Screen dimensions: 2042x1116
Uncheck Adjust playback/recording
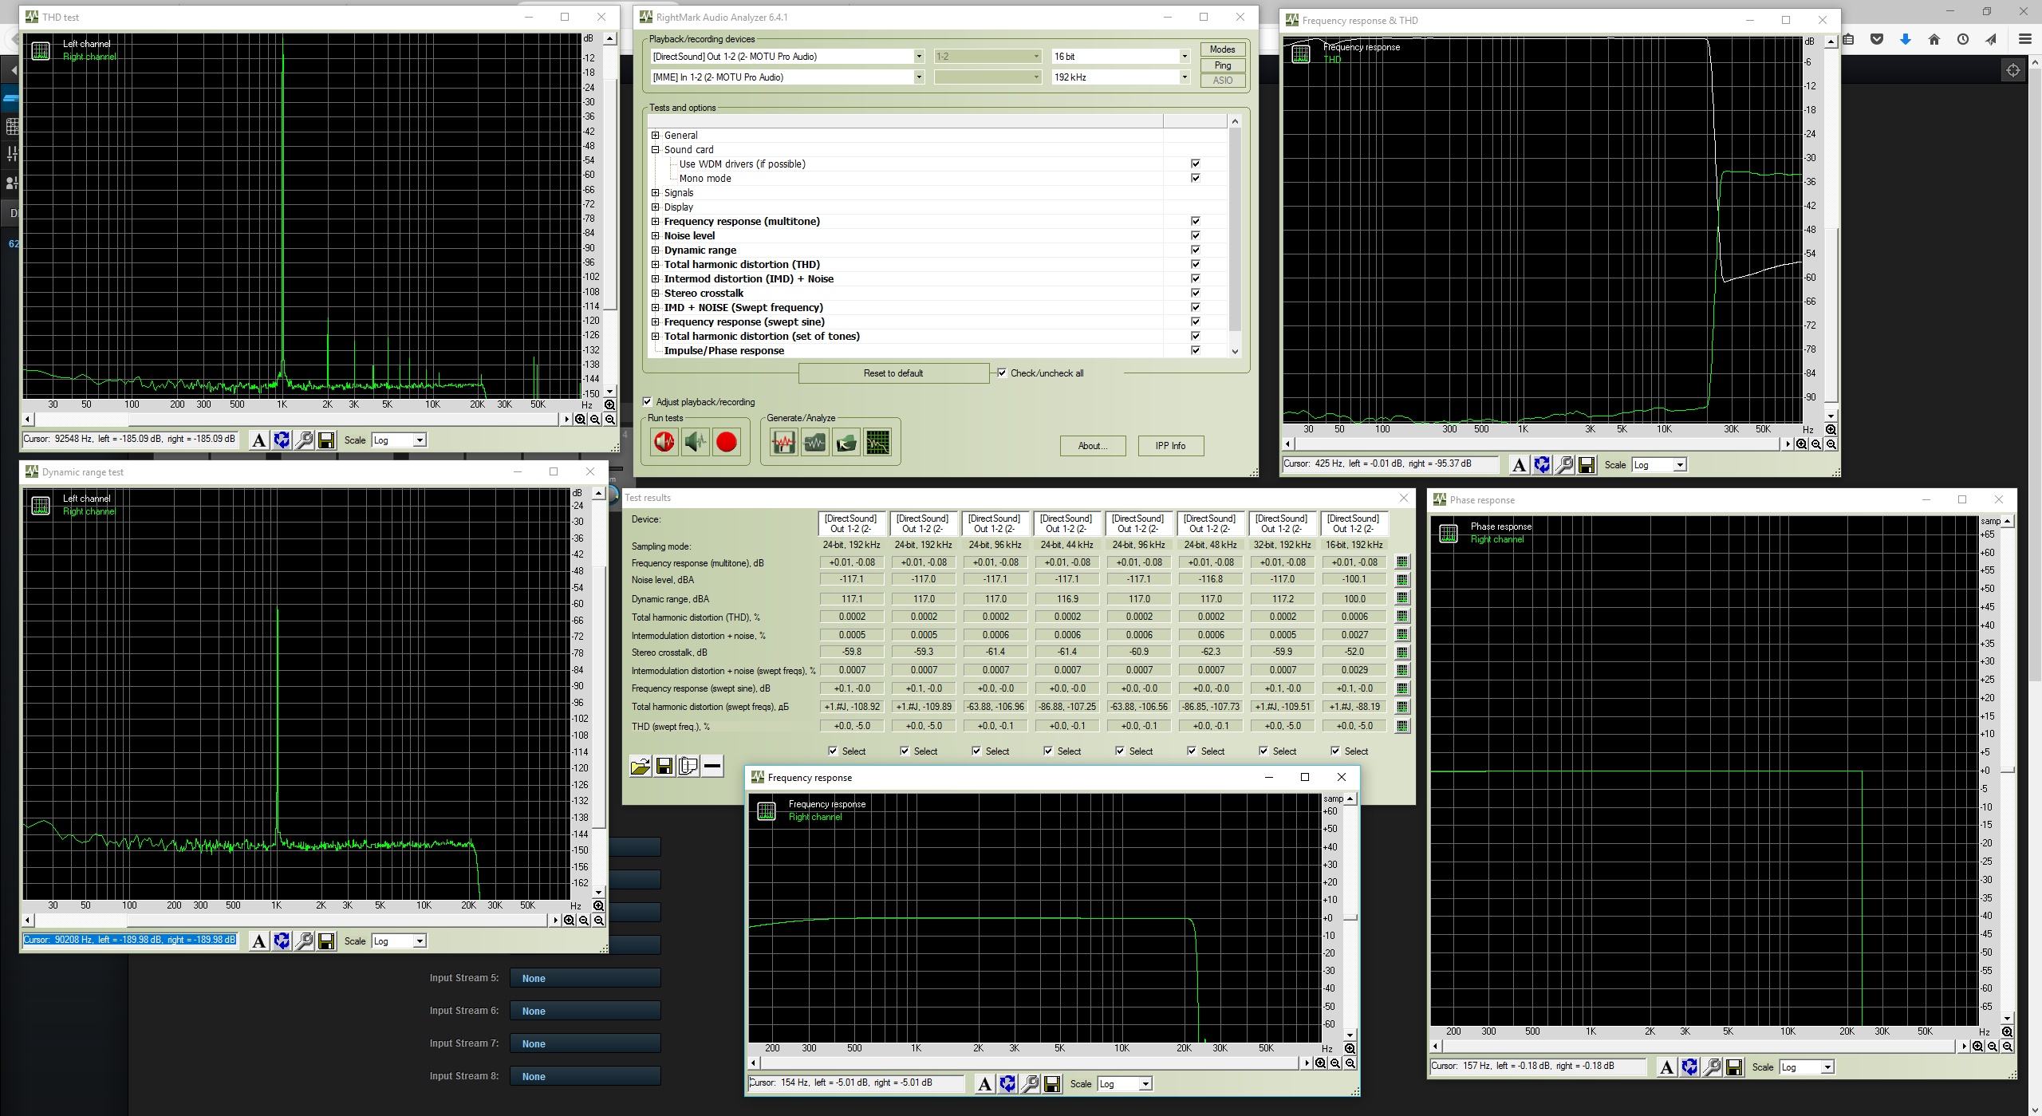tap(648, 402)
